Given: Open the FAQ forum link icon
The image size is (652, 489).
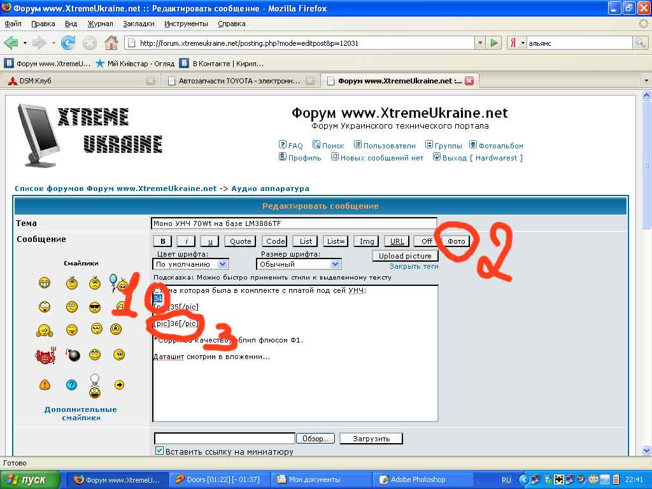Looking at the screenshot, I should click(x=283, y=145).
